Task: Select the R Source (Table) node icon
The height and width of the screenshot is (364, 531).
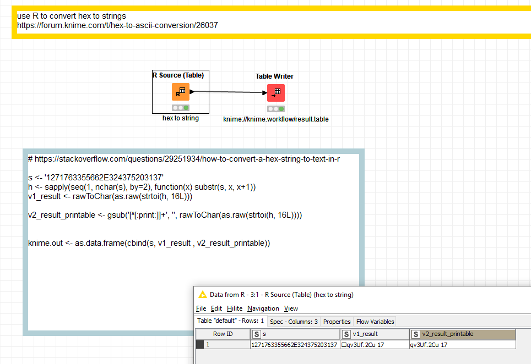Action: click(180, 92)
